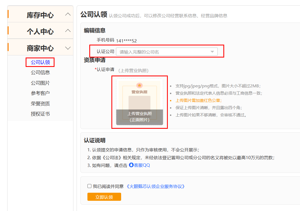The height and width of the screenshot is (211, 300).
Task: Open the 火眼甄芯认领企业服务协议 link
Action: tap(155, 187)
